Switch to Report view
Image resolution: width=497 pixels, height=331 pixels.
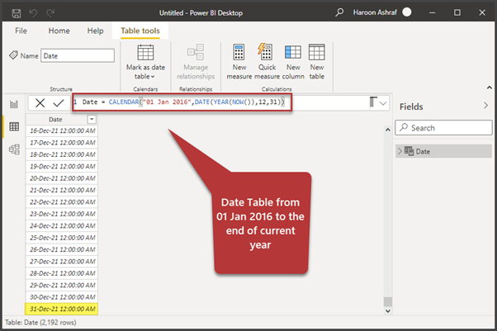[x=14, y=104]
